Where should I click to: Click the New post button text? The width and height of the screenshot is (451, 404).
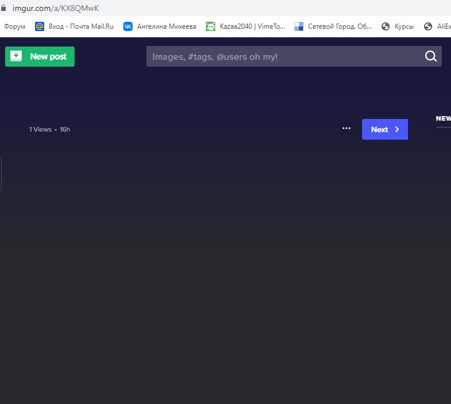point(48,56)
